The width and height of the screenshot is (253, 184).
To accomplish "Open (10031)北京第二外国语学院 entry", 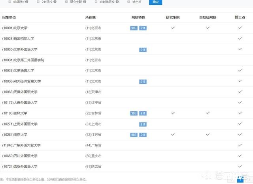I will [23, 60].
